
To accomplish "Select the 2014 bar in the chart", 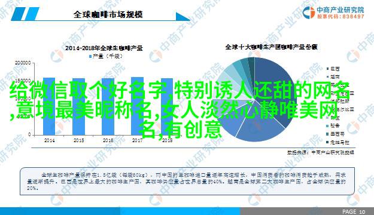I will coord(49,106).
